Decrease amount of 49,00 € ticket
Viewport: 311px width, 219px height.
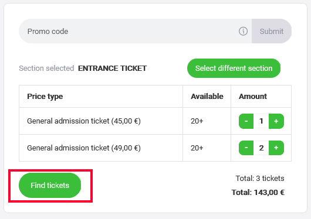[246, 148]
